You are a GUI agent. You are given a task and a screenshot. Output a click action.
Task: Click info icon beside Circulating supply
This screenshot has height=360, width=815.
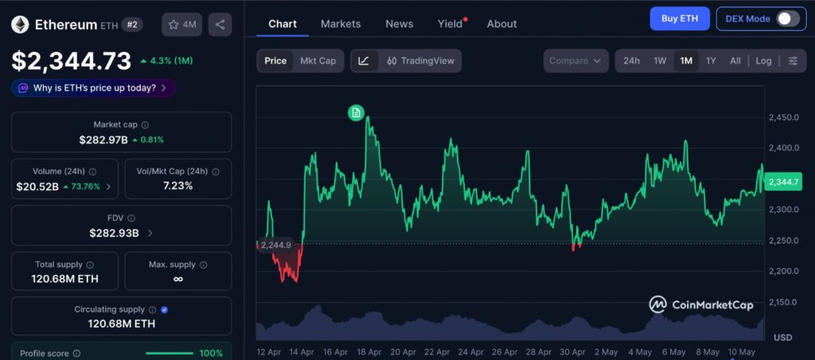coord(152,310)
